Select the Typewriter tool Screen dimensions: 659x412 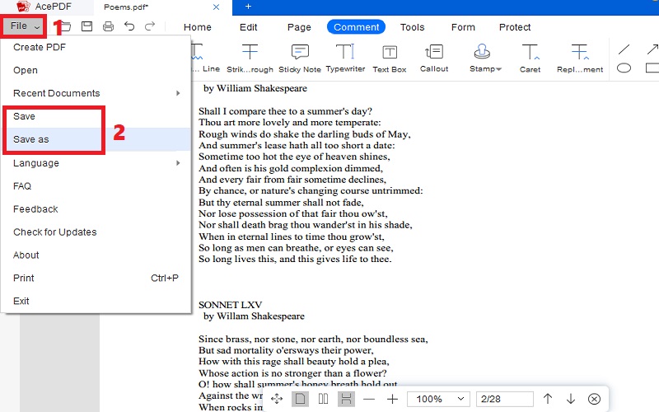[345, 59]
